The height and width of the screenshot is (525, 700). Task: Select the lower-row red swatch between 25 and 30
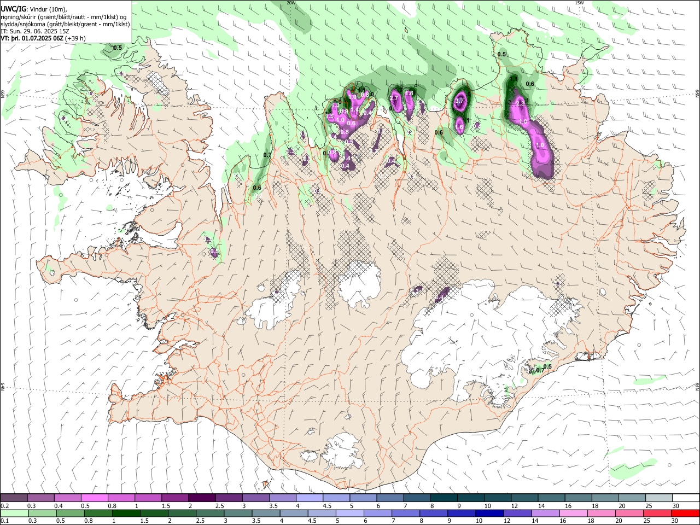coord(657,513)
